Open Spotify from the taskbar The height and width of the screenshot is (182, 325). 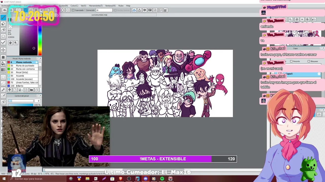pyautogui.click(x=162, y=179)
